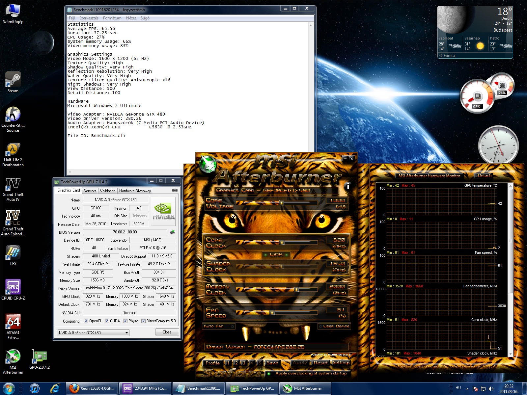Open the Hardware Giveaway tab
This screenshot has height=395, width=527.
[x=135, y=191]
